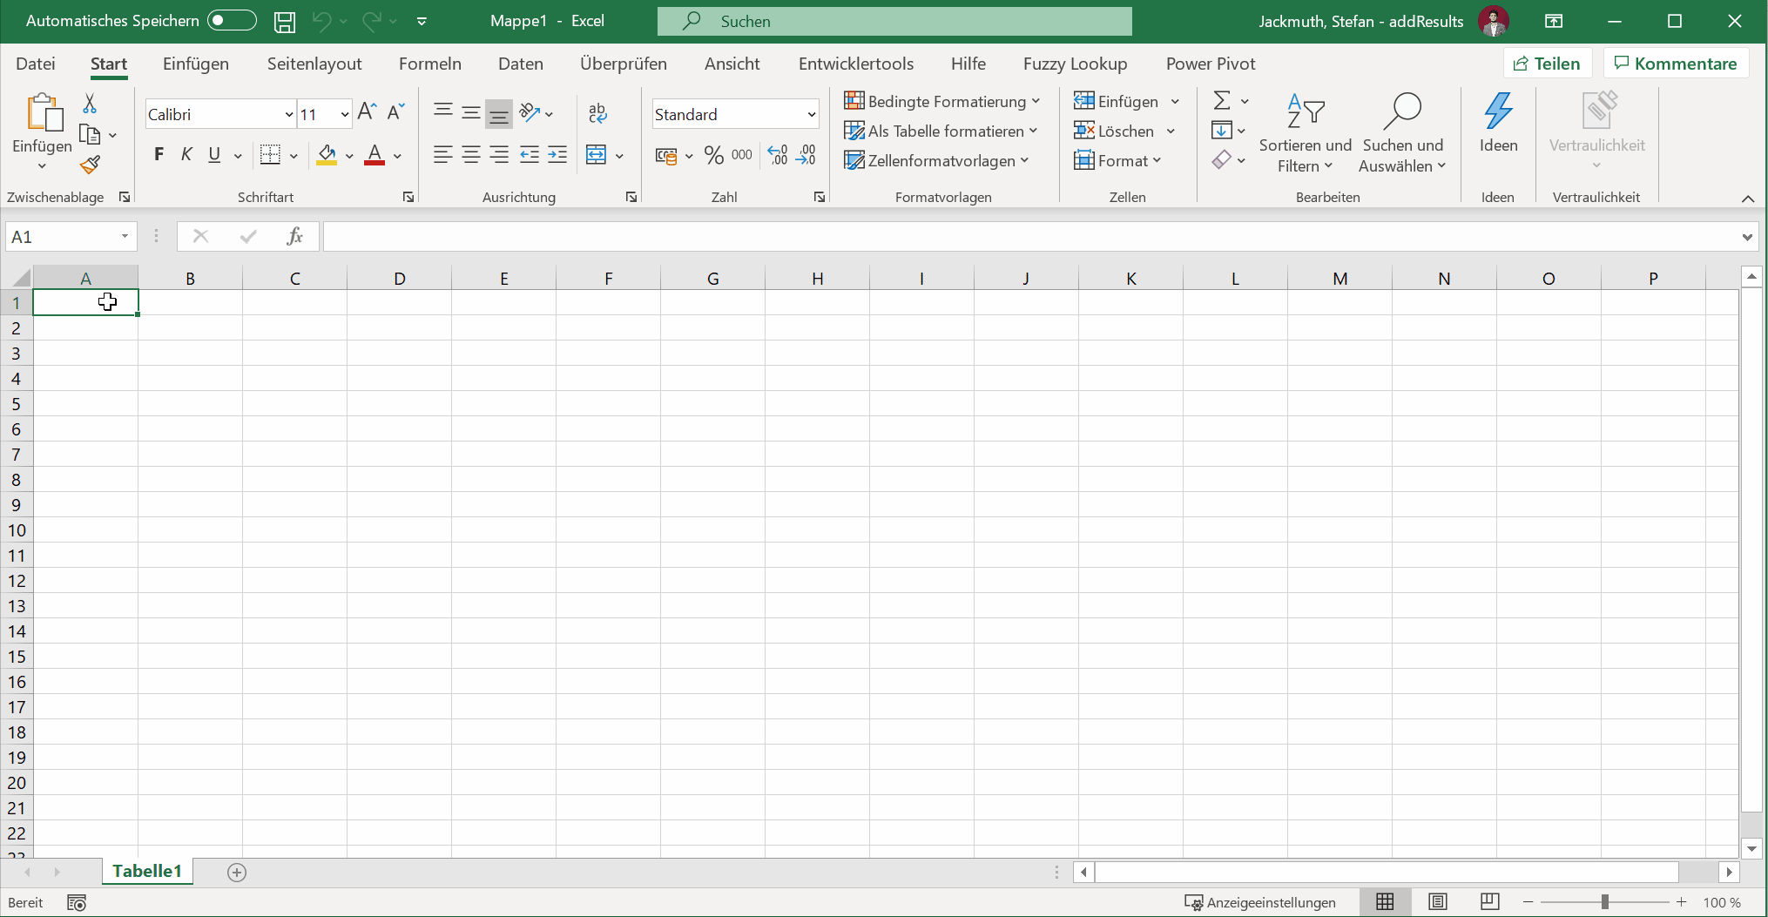Switch to Einfügen ribbon tab
Screen dimensions: 1768x917
click(x=196, y=64)
